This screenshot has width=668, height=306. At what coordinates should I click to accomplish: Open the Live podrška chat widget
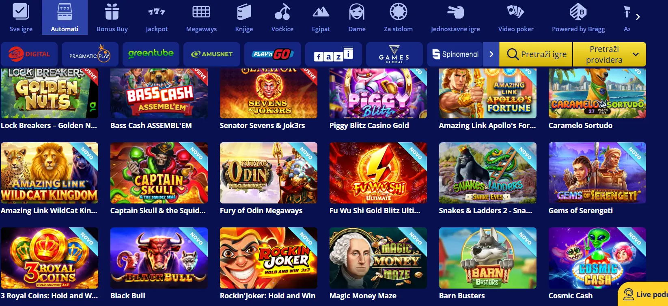pyautogui.click(x=644, y=294)
